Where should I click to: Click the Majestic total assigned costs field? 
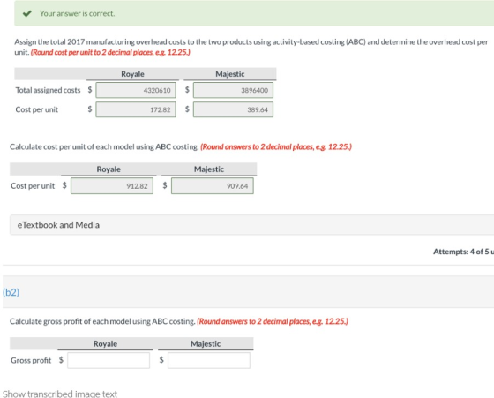pyautogui.click(x=233, y=90)
